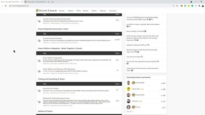Click the forum icon beside Power Platform Integrations

click(x=39, y=61)
